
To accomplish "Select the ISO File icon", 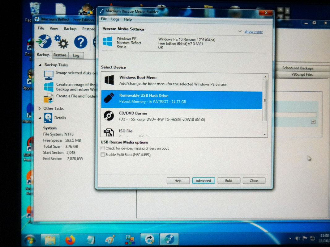I will [x=109, y=132].
